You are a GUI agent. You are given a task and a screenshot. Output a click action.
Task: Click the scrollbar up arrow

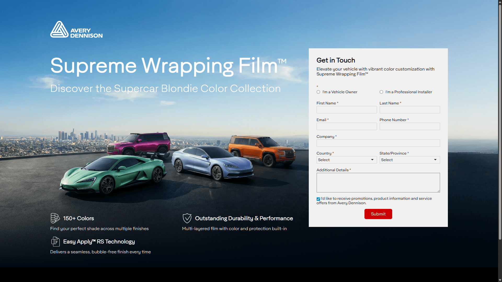(500, 2)
